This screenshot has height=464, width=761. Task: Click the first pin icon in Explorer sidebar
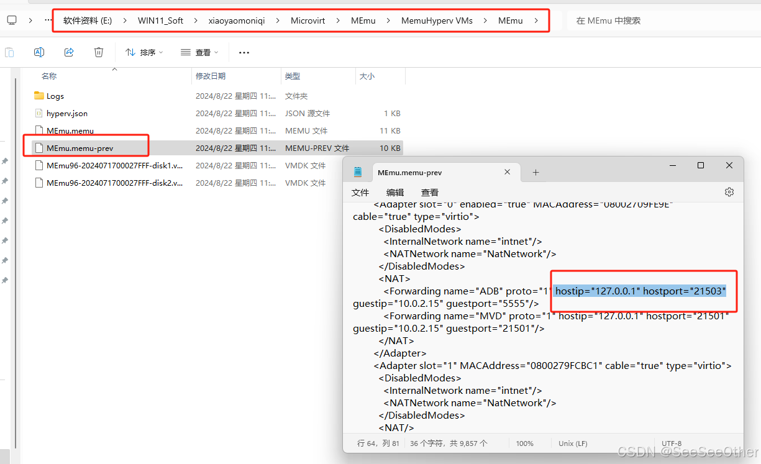coord(4,161)
